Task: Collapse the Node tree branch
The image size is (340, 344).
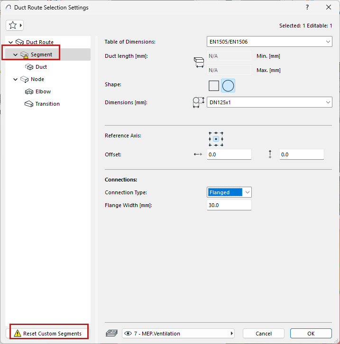Action: click(15, 79)
